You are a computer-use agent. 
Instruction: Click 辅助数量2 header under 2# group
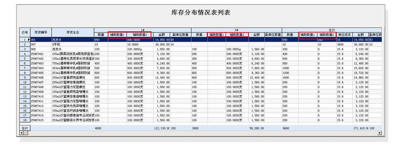coord(237,35)
